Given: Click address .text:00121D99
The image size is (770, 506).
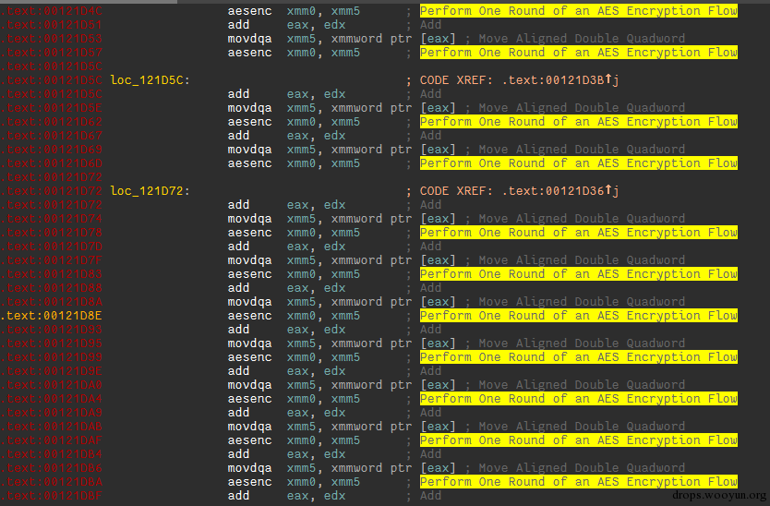Looking at the screenshot, I should point(51,357).
